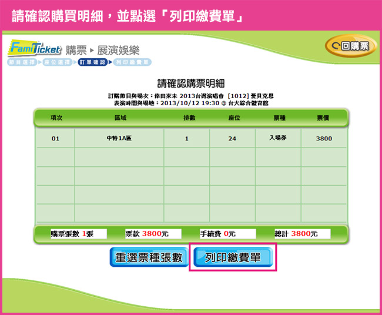
Task: Click the 入場券 ticket type cell
Action: [x=279, y=138]
